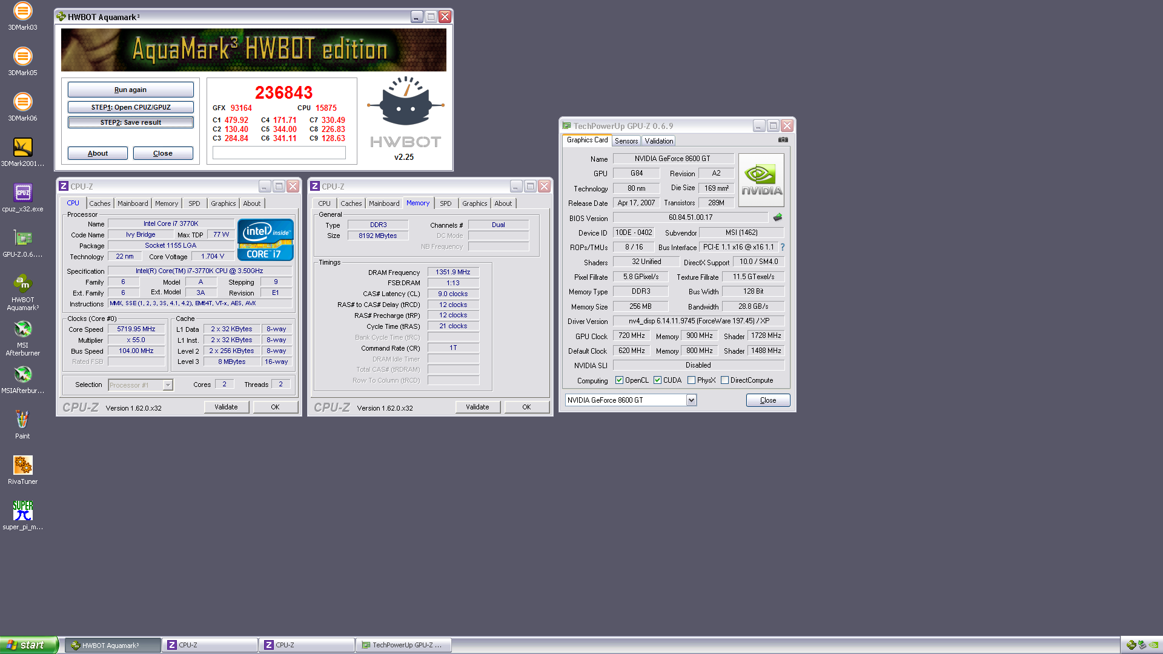The image size is (1163, 654).
Task: Open the 3DMark03 desktop icon
Action: (x=22, y=16)
